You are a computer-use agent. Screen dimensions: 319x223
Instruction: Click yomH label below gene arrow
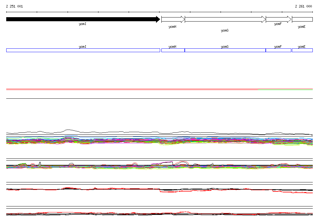173,27
